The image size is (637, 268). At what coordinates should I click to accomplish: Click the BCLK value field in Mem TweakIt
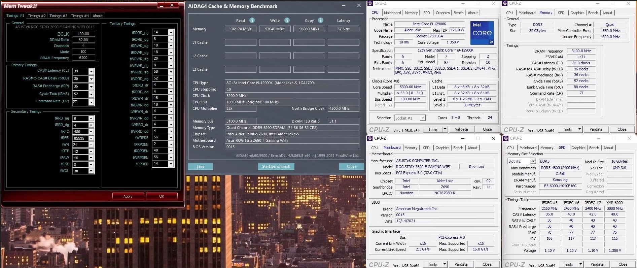83,34
